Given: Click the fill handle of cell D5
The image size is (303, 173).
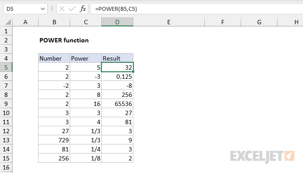Looking at the screenshot, I should (x=133, y=72).
